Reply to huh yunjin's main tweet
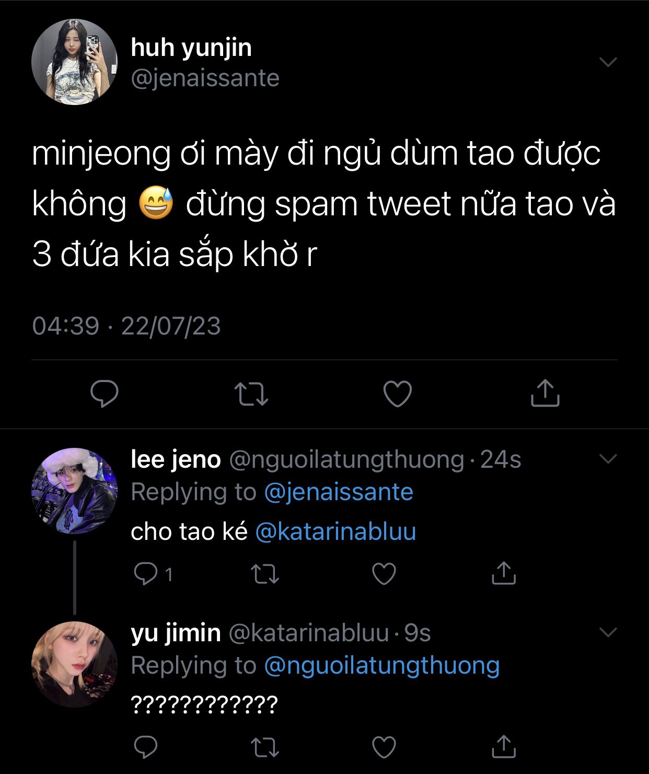The height and width of the screenshot is (774, 649). point(105,394)
